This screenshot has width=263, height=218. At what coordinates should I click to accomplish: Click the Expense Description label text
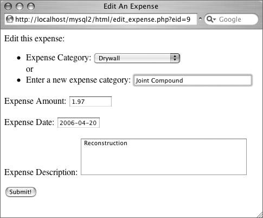(41, 172)
